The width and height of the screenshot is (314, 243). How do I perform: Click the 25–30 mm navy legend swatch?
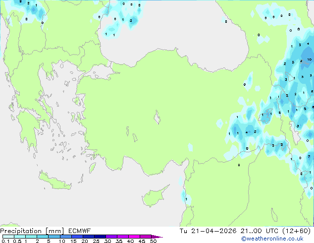[x=100, y=237]
